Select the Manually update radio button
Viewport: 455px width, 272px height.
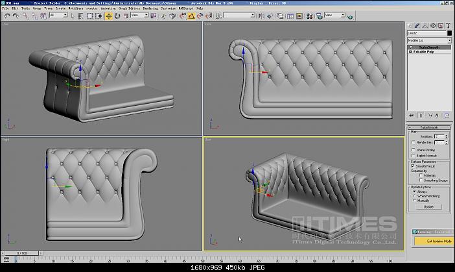(x=414, y=201)
